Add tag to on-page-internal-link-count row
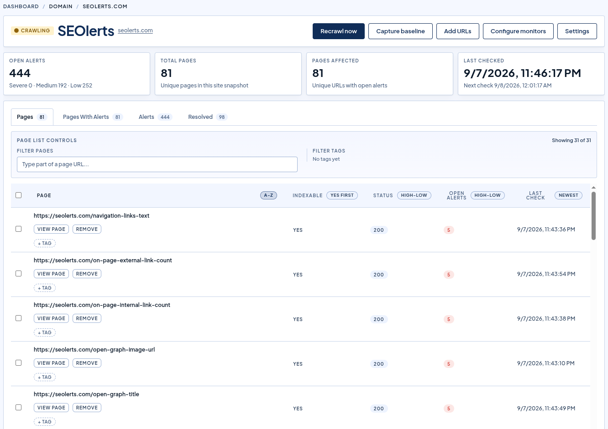 pyautogui.click(x=45, y=332)
